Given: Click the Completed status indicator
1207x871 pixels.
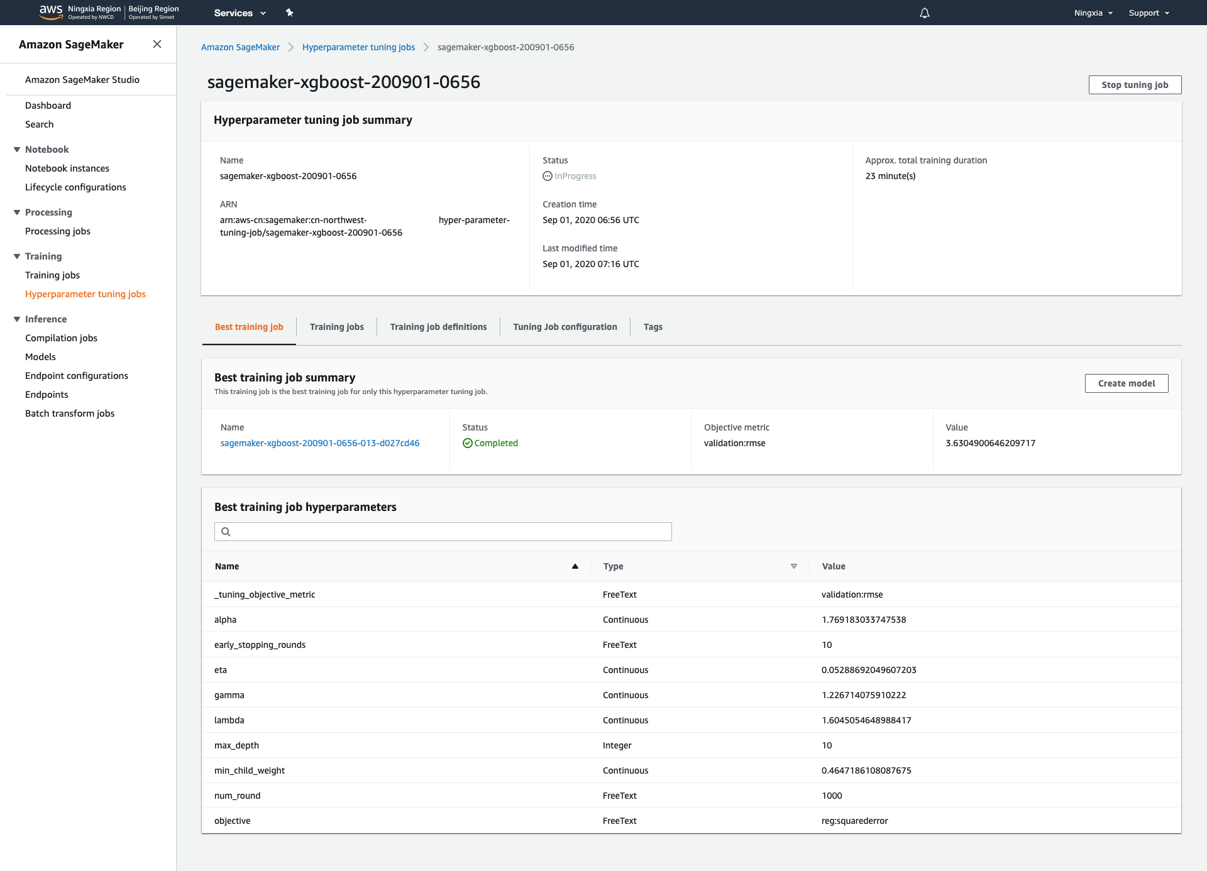Looking at the screenshot, I should coord(490,443).
